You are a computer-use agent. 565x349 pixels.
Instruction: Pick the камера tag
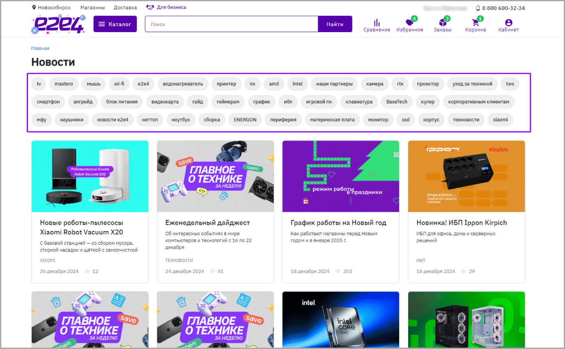click(x=375, y=84)
